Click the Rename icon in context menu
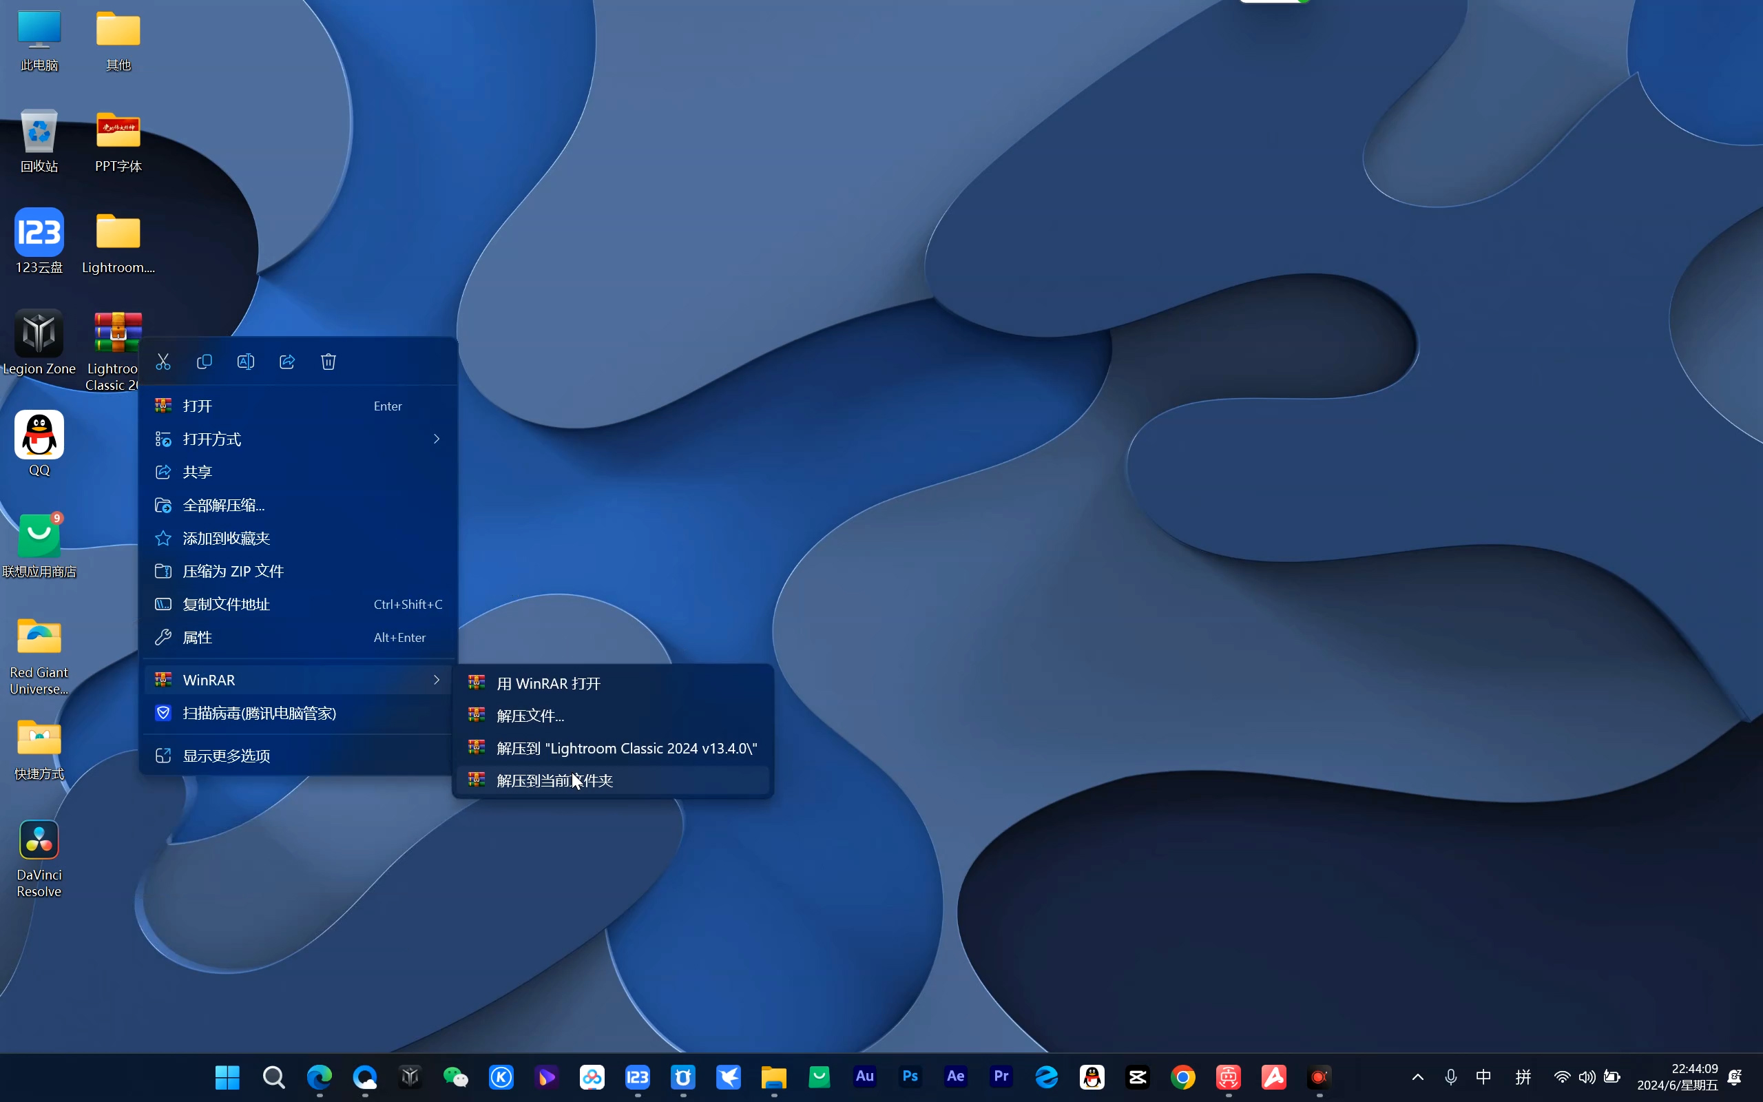This screenshot has height=1102, width=1763. pos(245,362)
